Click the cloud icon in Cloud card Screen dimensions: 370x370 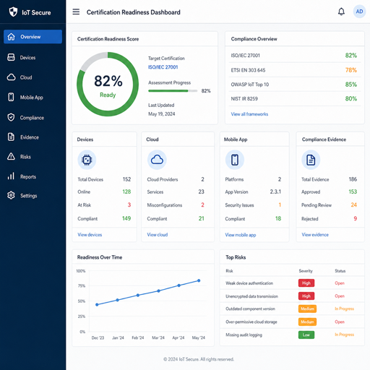tap(157, 160)
